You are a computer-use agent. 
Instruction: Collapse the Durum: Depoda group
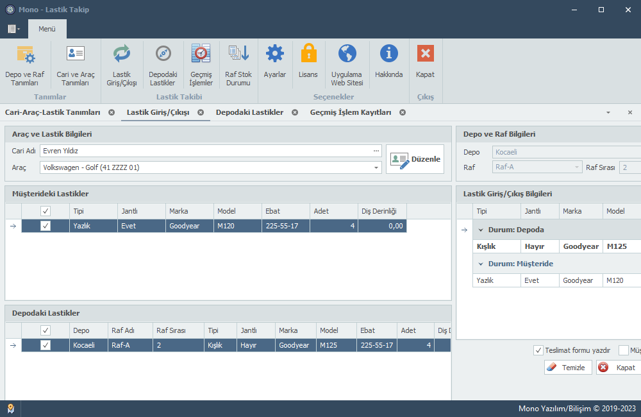(x=481, y=230)
